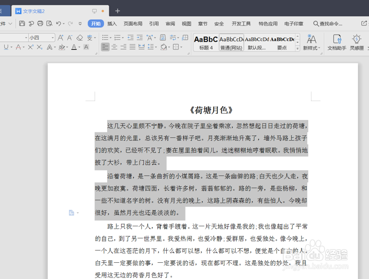Apply subscript formatting
The height and width of the screenshot is (279, 369).
(39, 47)
